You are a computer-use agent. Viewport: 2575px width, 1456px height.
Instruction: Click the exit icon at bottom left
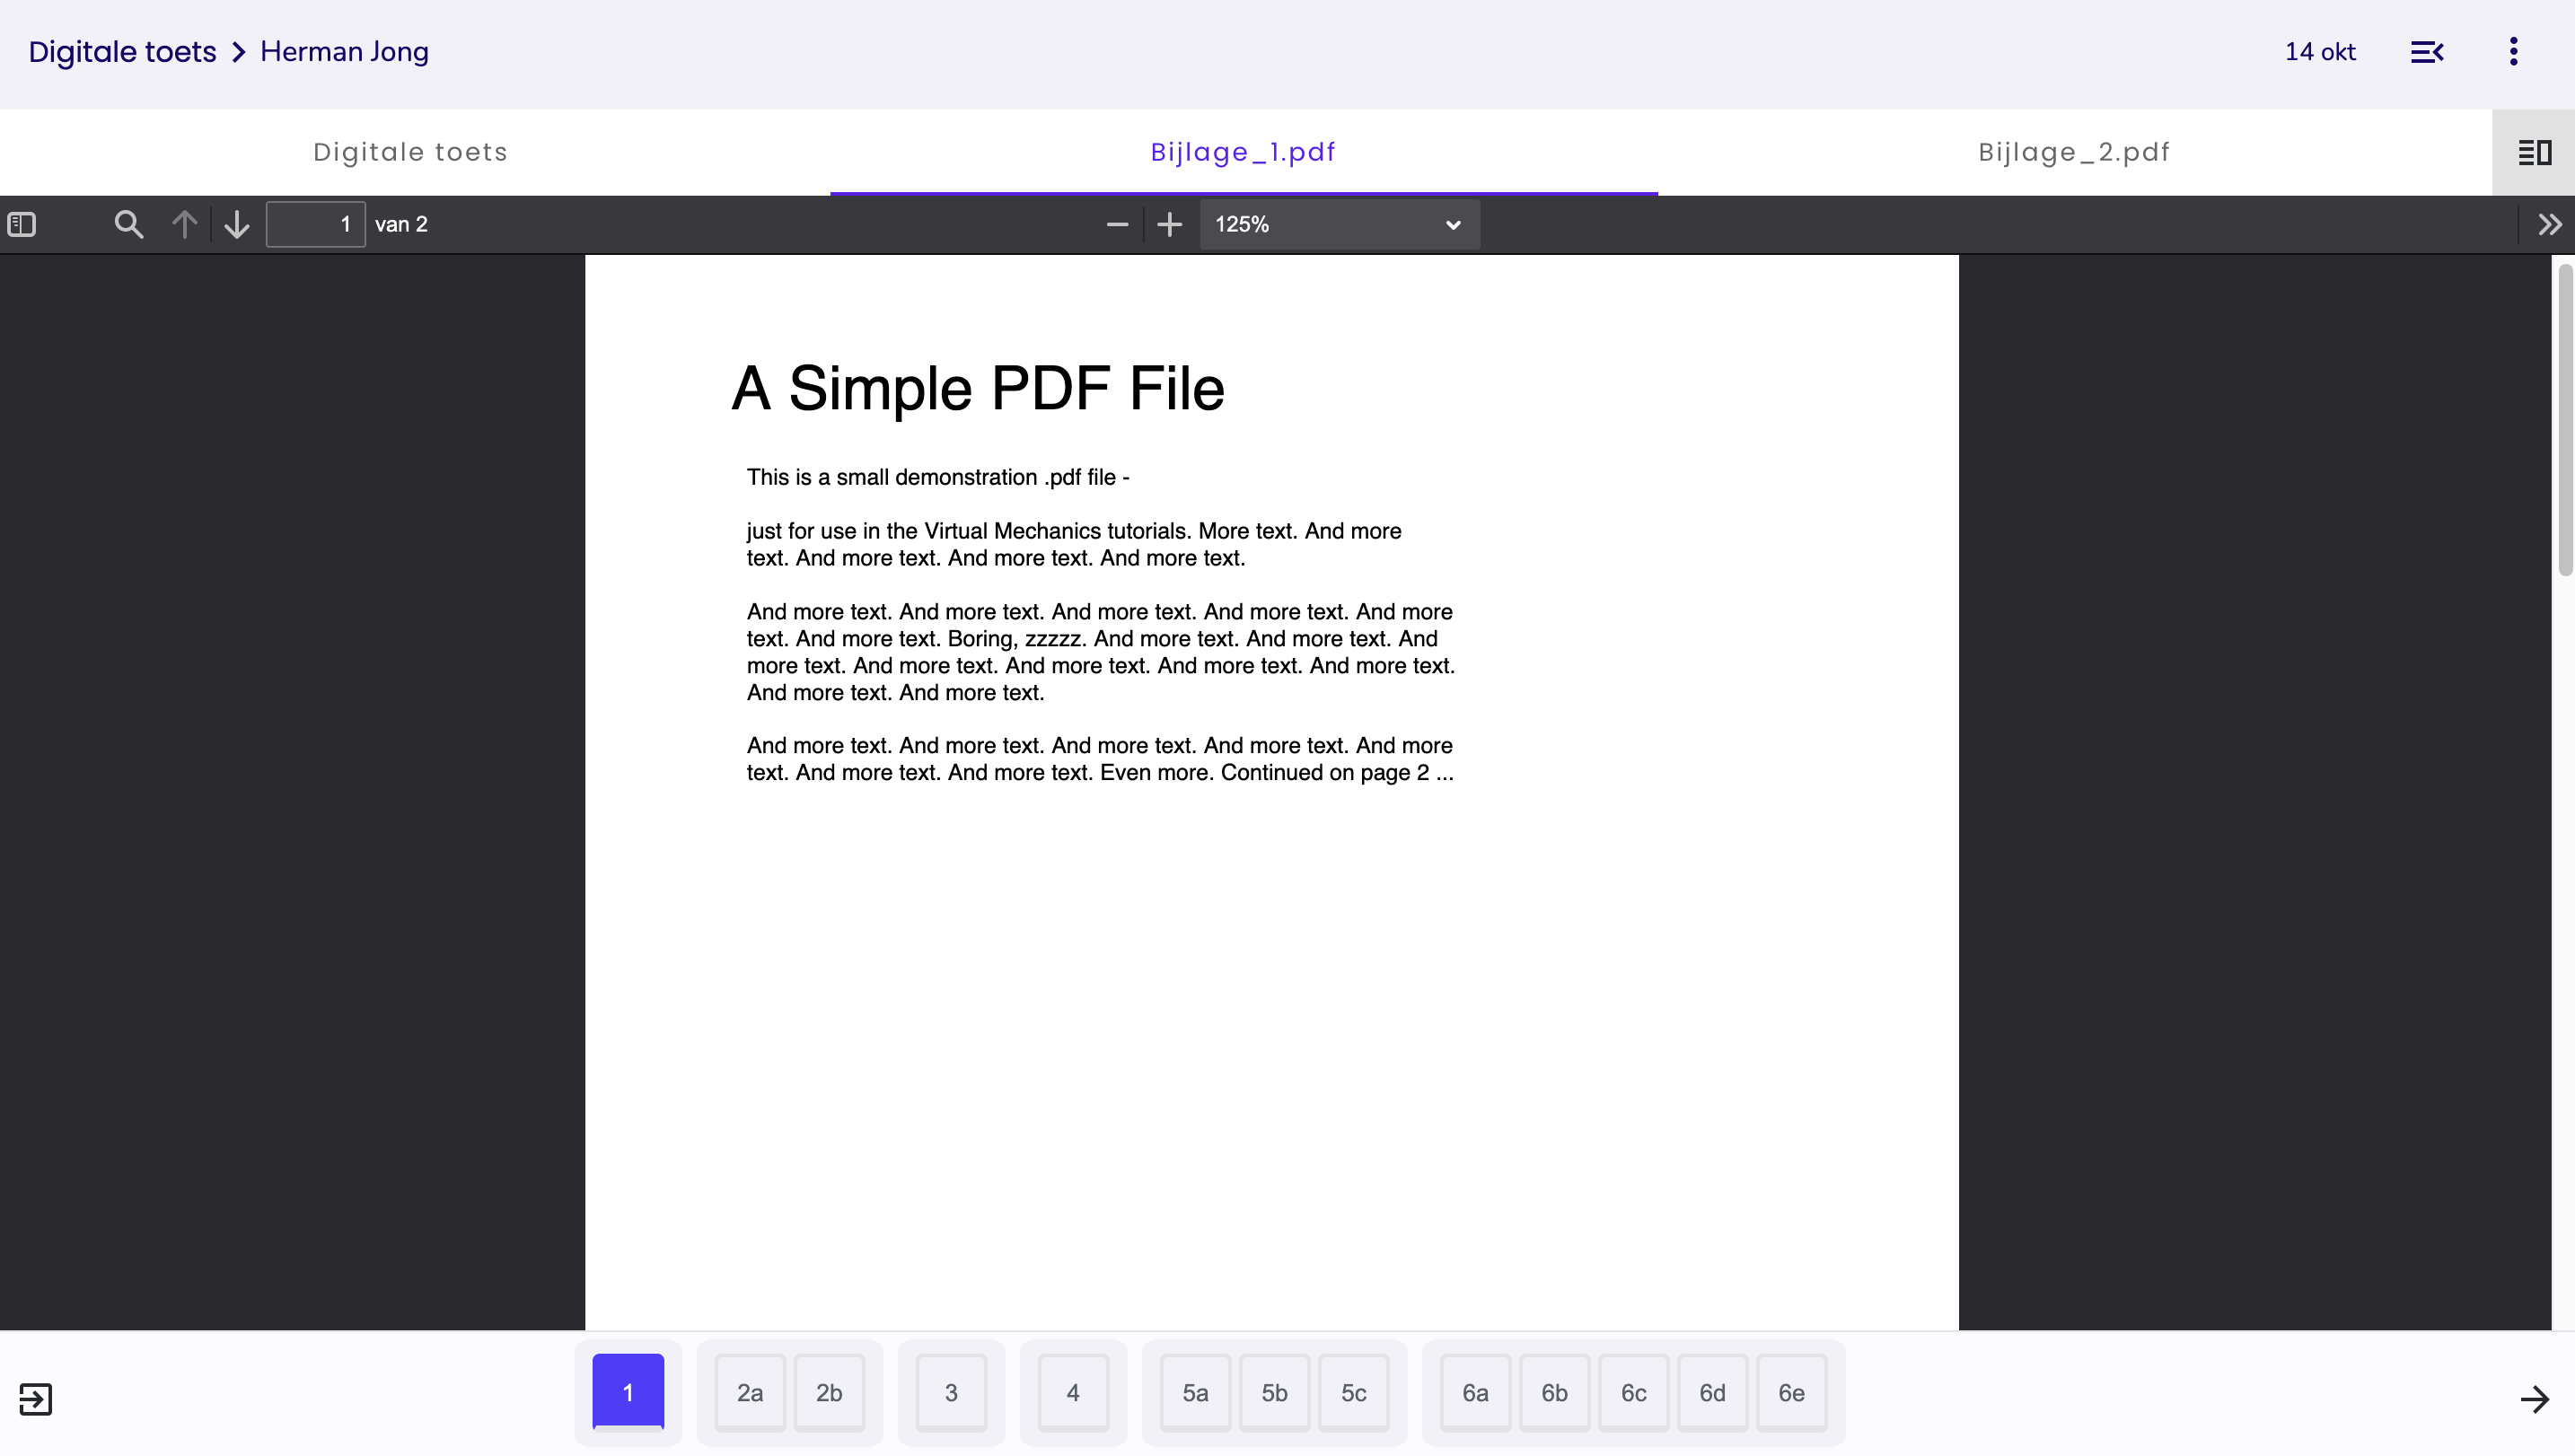point(36,1398)
